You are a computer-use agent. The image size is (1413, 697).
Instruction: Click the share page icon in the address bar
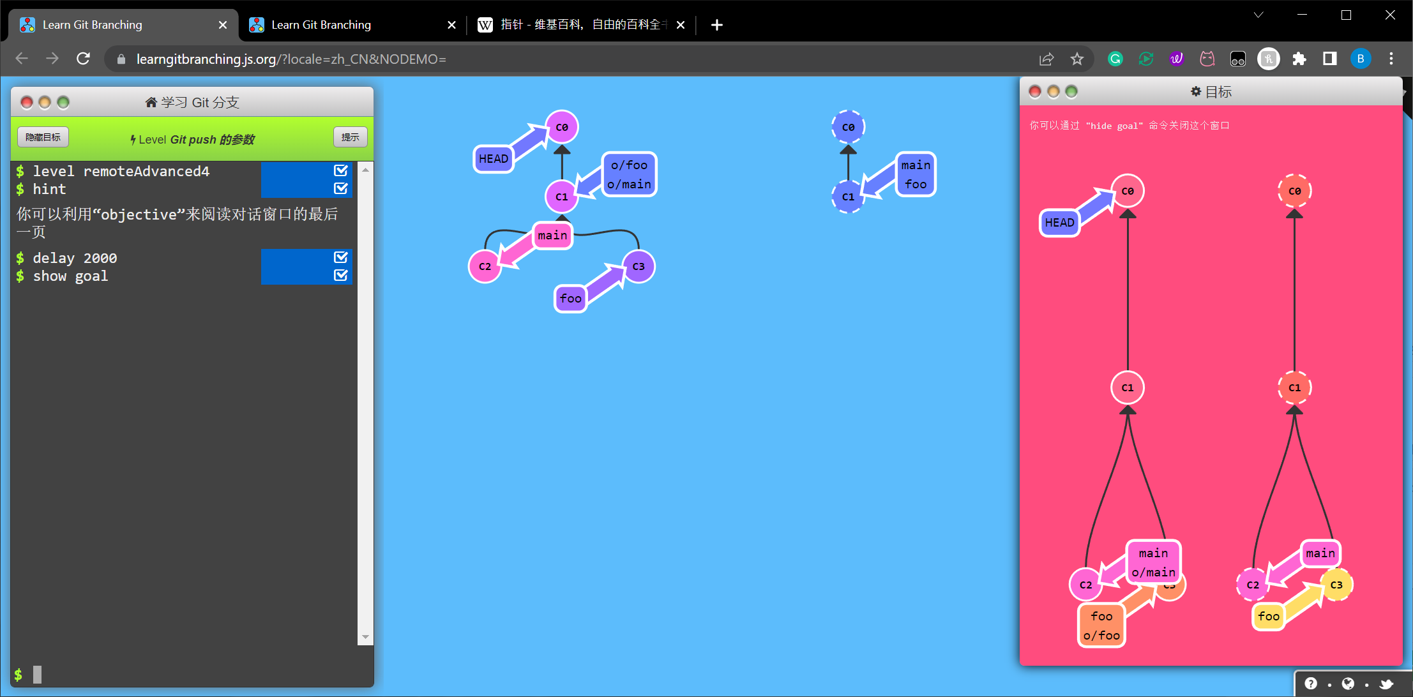(1047, 59)
